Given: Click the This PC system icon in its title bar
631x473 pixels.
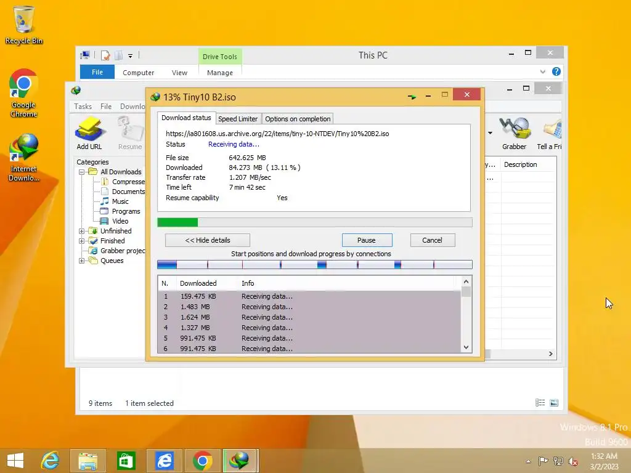Looking at the screenshot, I should tap(85, 55).
